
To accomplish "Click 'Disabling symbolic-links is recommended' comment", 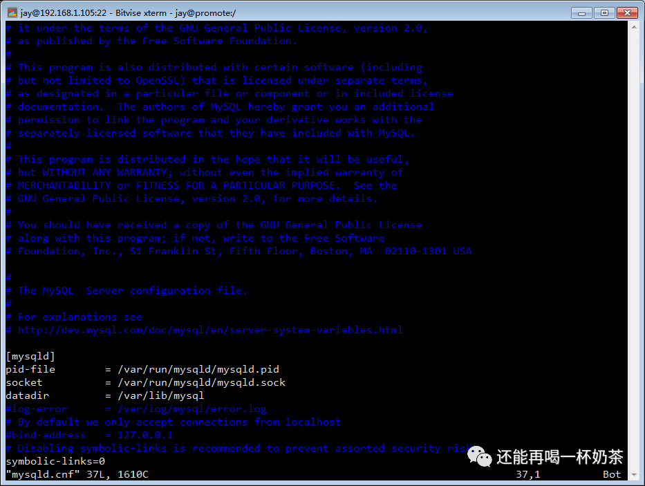I will 239,449.
